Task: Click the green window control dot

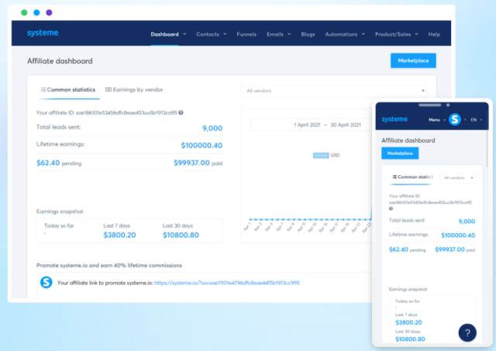Action: 24,12
